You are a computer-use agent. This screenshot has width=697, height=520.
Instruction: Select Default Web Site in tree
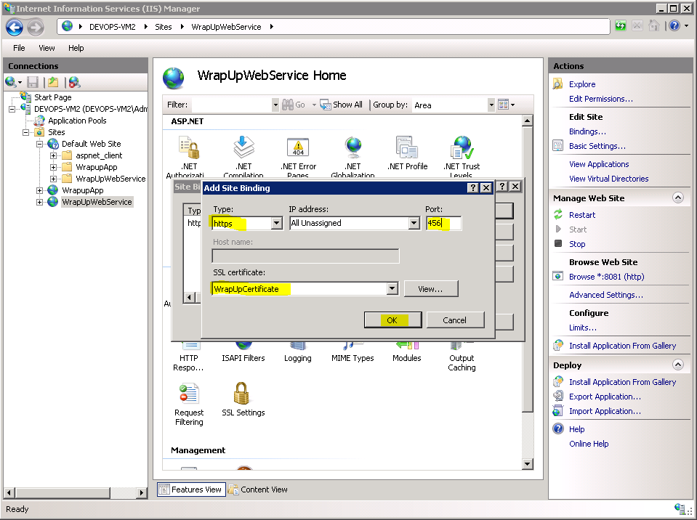click(x=91, y=144)
